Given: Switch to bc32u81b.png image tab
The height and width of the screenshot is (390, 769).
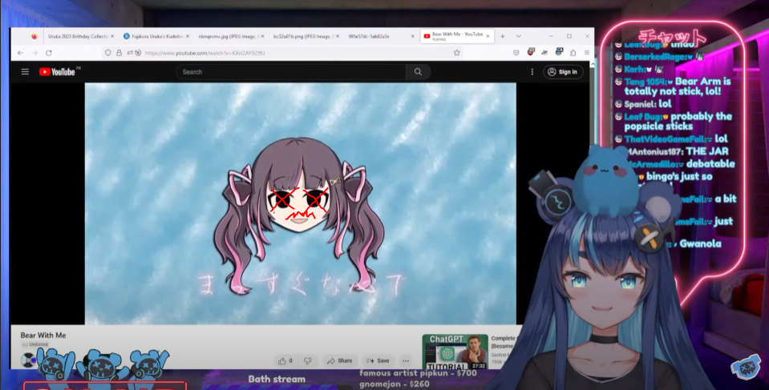Looking at the screenshot, I should (x=305, y=36).
